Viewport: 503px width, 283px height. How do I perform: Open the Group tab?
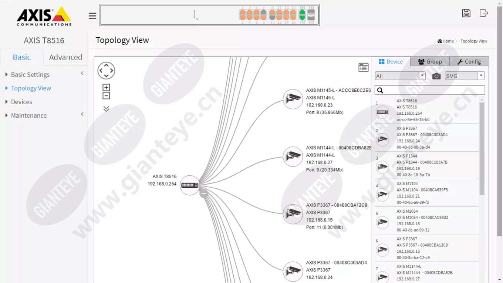click(x=430, y=62)
